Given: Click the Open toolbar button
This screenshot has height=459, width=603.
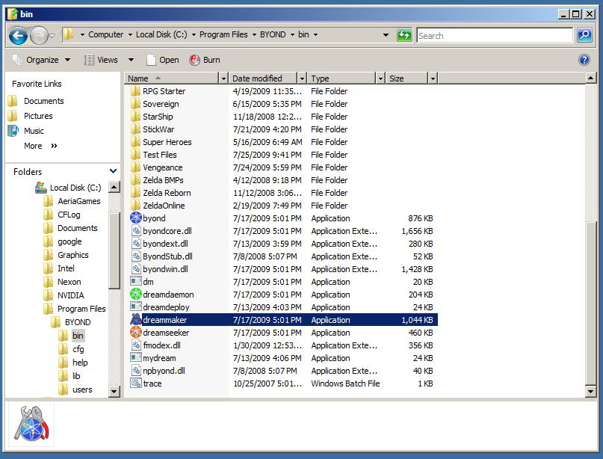Looking at the screenshot, I should [x=162, y=60].
